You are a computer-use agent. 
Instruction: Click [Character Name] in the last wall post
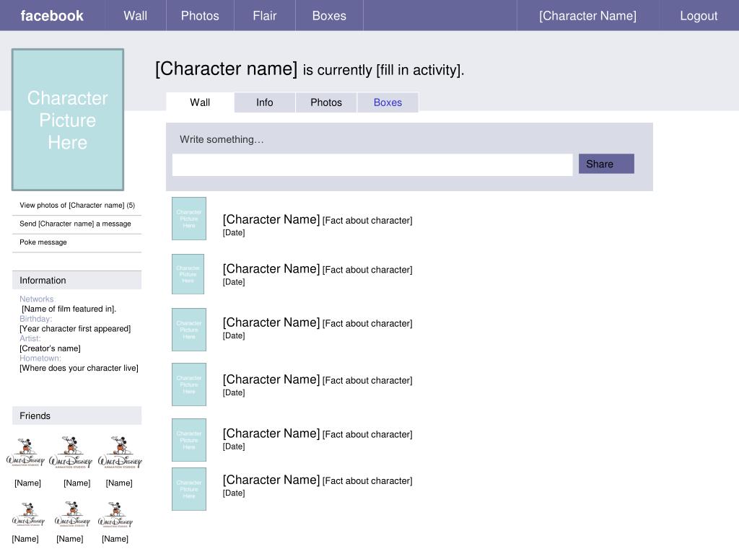[271, 480]
